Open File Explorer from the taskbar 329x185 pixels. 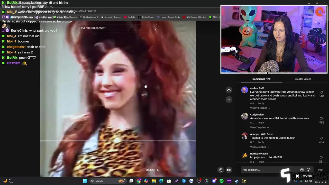pos(153,181)
